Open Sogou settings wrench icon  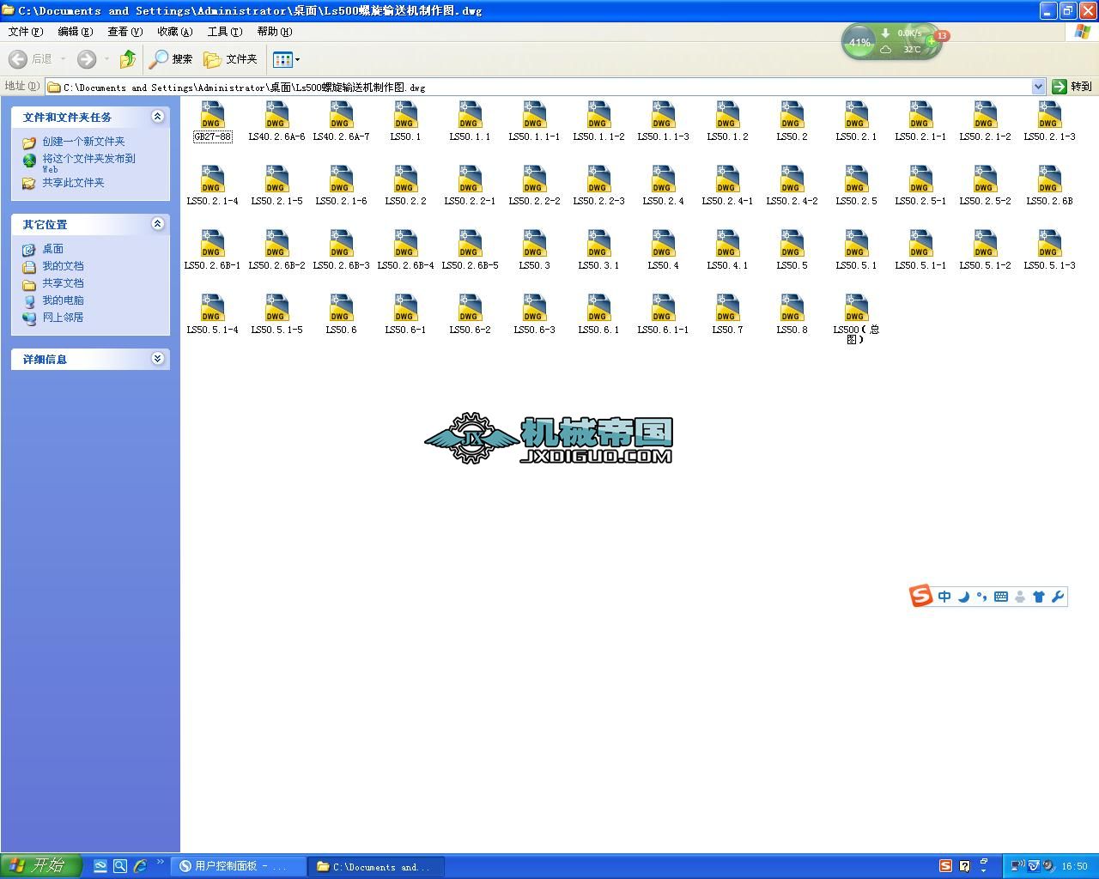click(1058, 597)
